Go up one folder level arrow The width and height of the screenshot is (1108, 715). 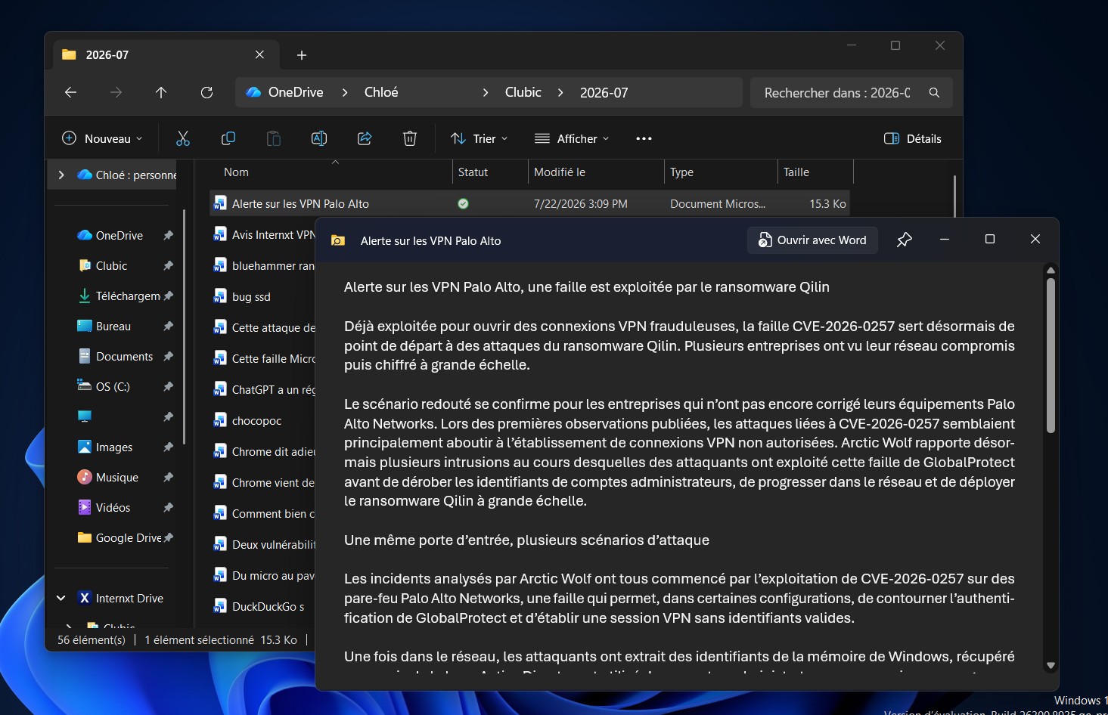pos(161,92)
